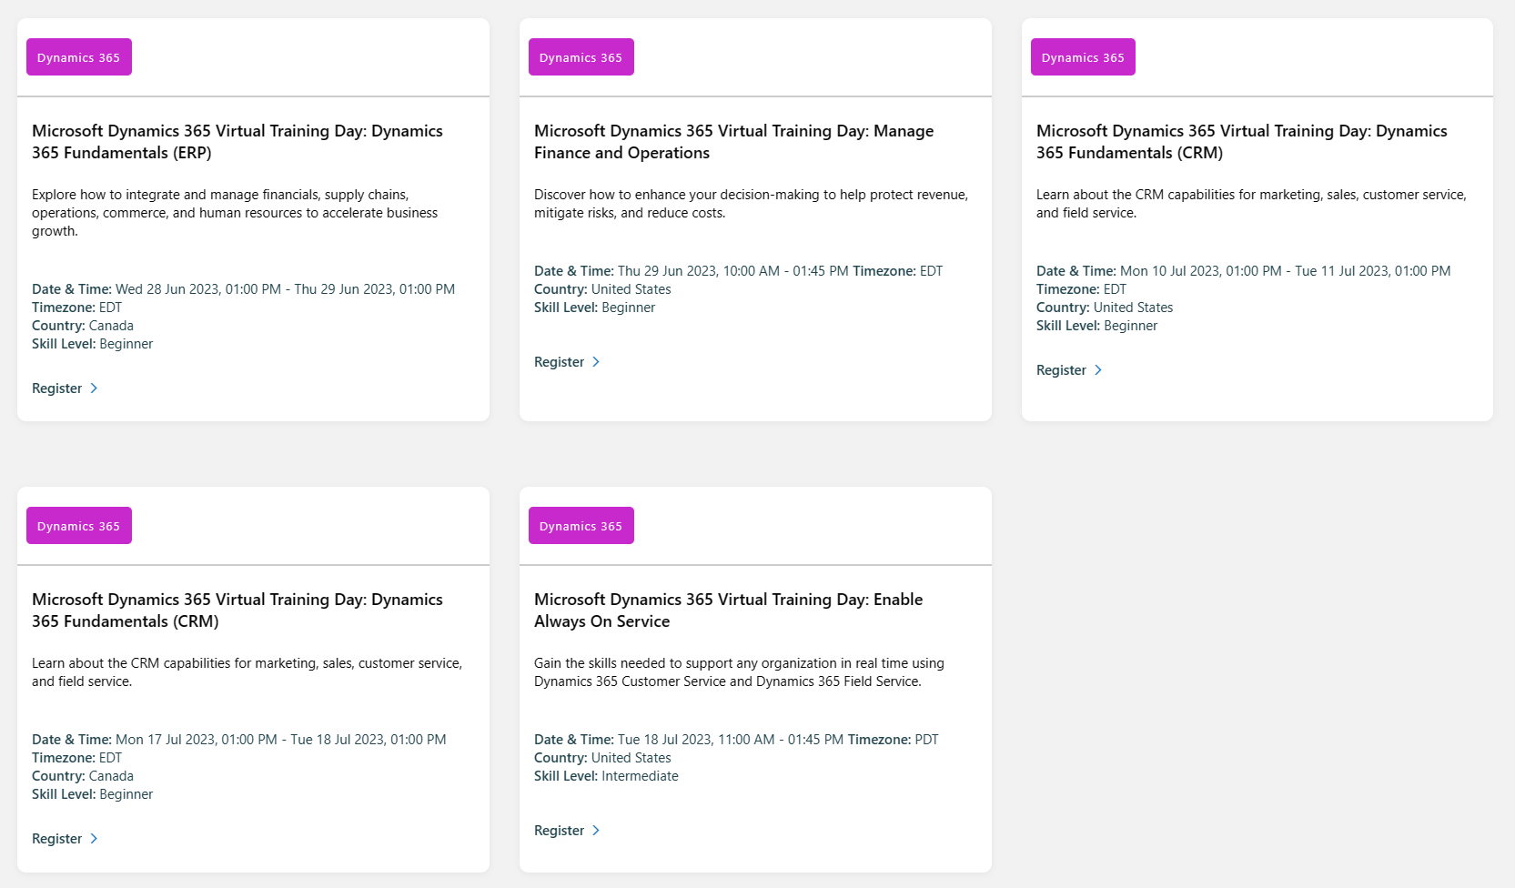Click the chevron next to Register on Always On Service card
The height and width of the screenshot is (888, 1515).
click(x=597, y=830)
